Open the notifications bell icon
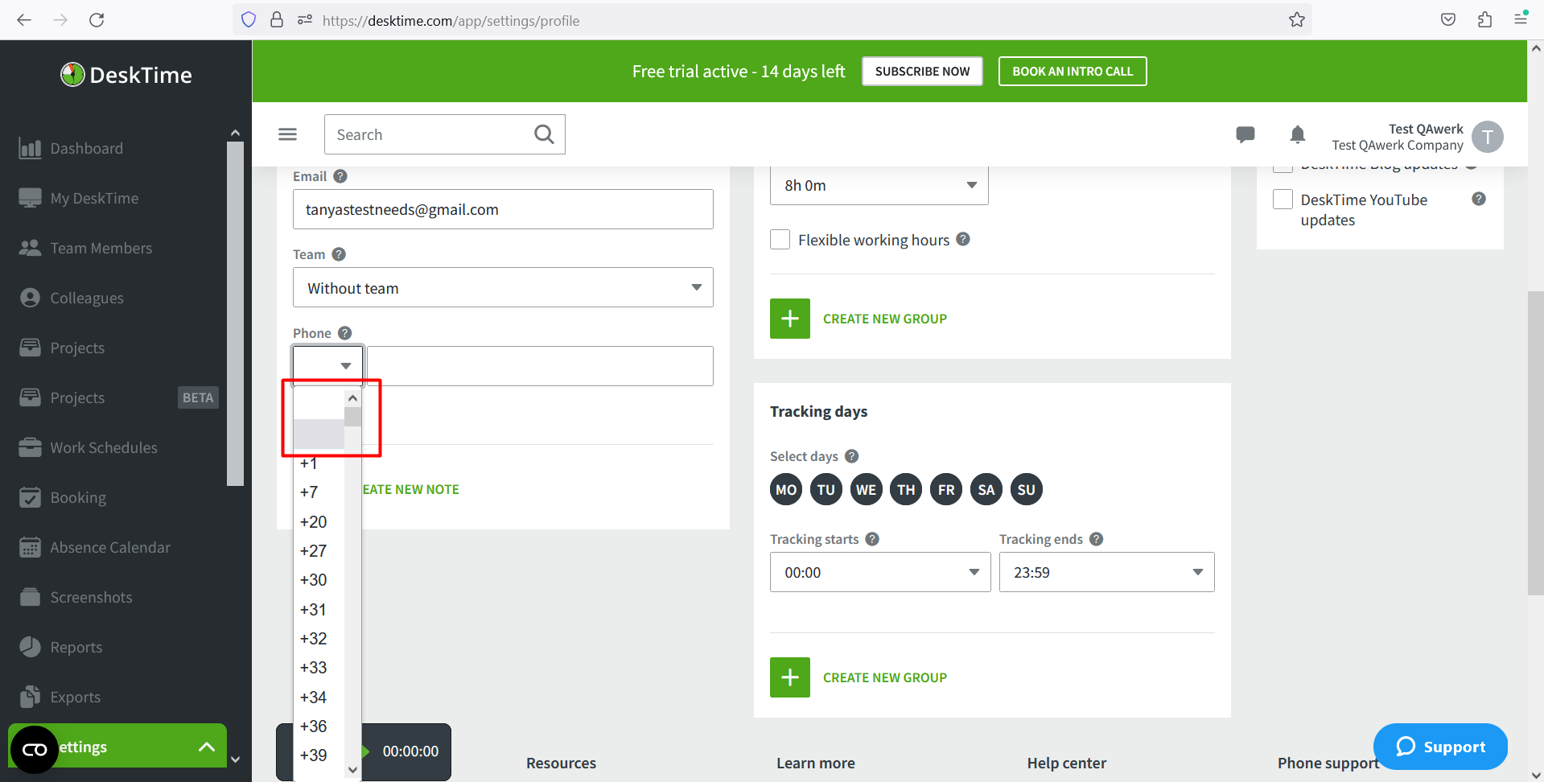This screenshot has height=782, width=1544. [1297, 134]
